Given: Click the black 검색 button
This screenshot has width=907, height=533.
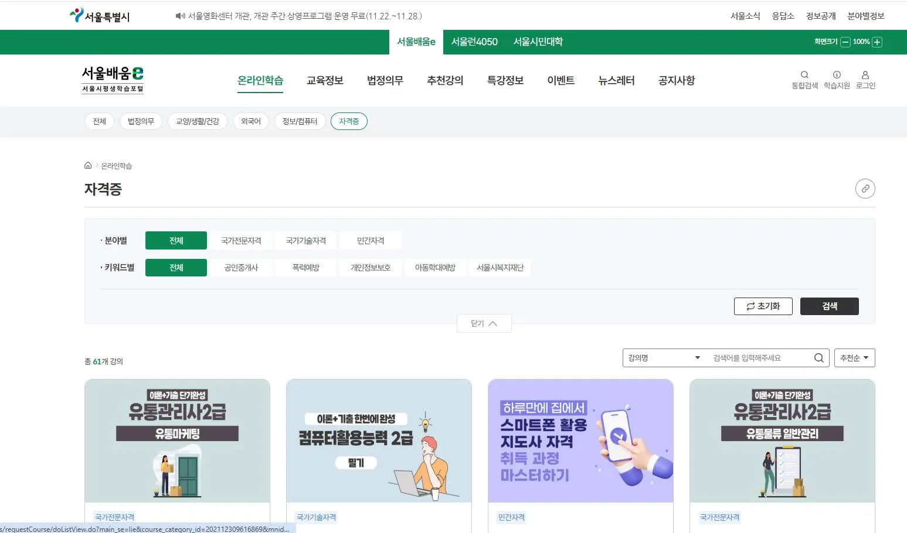Looking at the screenshot, I should click(830, 306).
